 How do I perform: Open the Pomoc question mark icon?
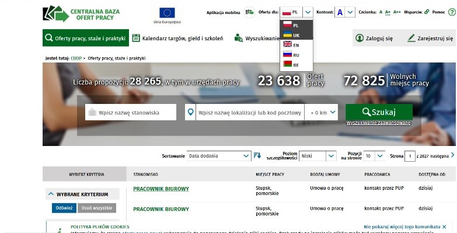pyautogui.click(x=452, y=12)
